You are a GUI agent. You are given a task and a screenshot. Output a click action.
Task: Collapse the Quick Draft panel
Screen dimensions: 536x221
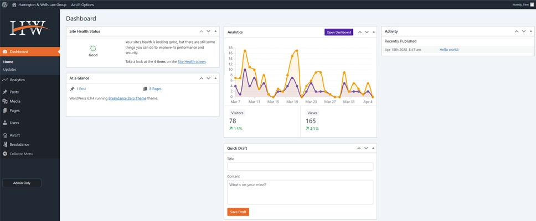pos(373,149)
